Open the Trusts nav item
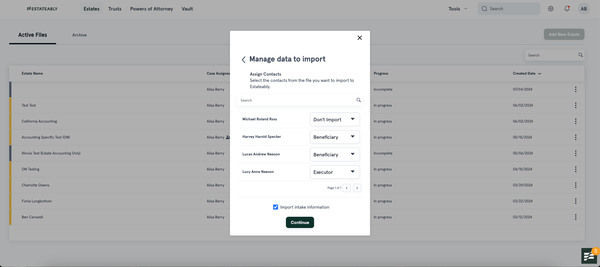Image resolution: width=600 pixels, height=267 pixels. coord(115,9)
